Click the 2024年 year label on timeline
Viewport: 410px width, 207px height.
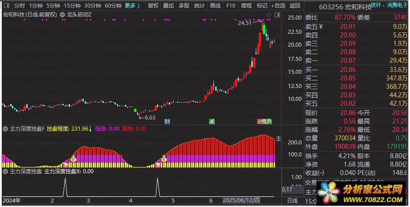click(x=12, y=200)
